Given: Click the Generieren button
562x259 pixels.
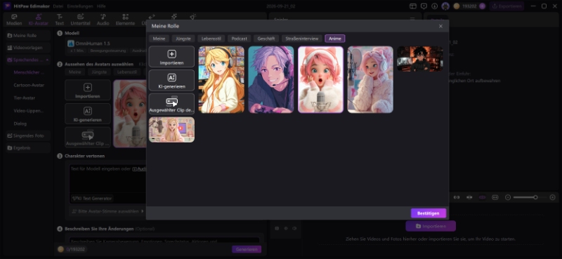Looking at the screenshot, I should coord(247,249).
